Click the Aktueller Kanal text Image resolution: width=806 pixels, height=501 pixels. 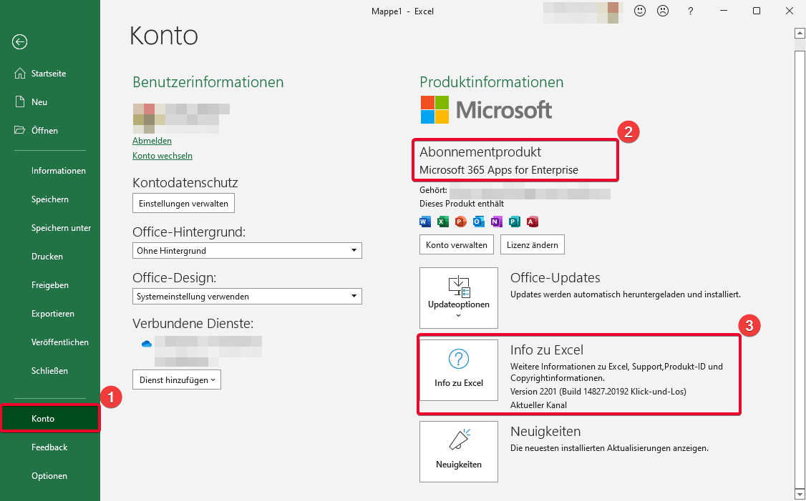(539, 405)
